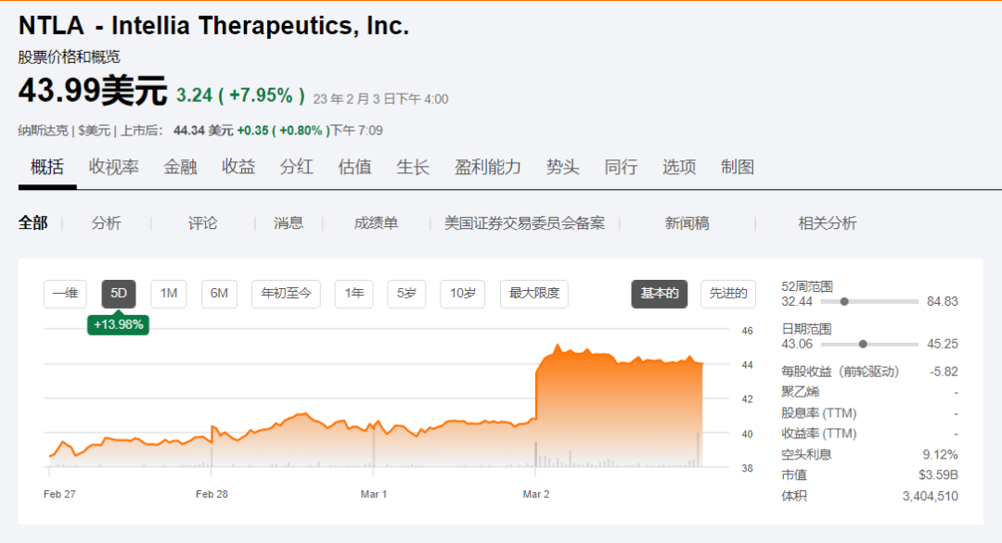The height and width of the screenshot is (543, 1002).
Task: Show 年初至今 chart range
Action: [286, 294]
